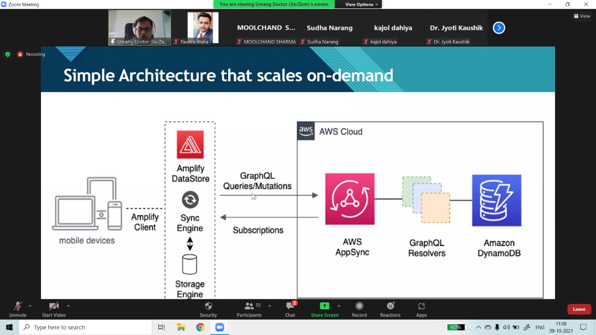The height and width of the screenshot is (335, 596).
Task: Open Zoom Apps
Action: pyautogui.click(x=421, y=309)
